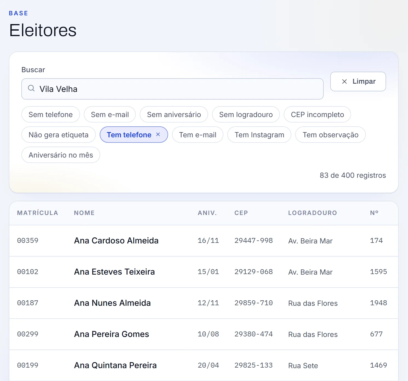Click the NOME column header
The height and width of the screenshot is (381, 408).
[x=84, y=213]
